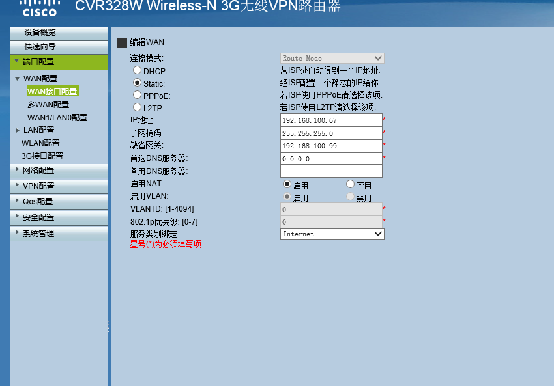Expand the 安全配置 section arrow

[x=16, y=216]
